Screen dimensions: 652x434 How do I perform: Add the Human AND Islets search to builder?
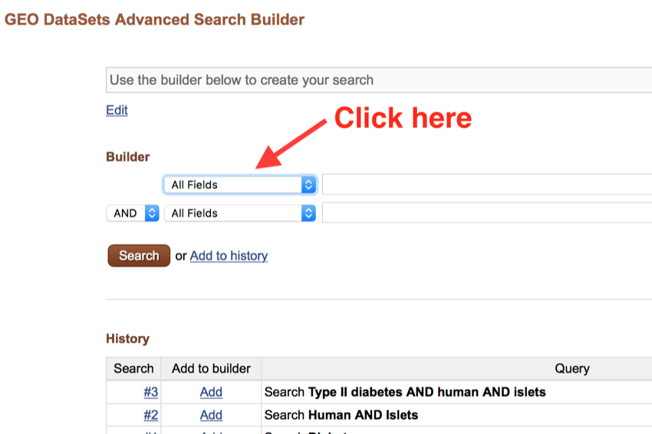pos(211,415)
